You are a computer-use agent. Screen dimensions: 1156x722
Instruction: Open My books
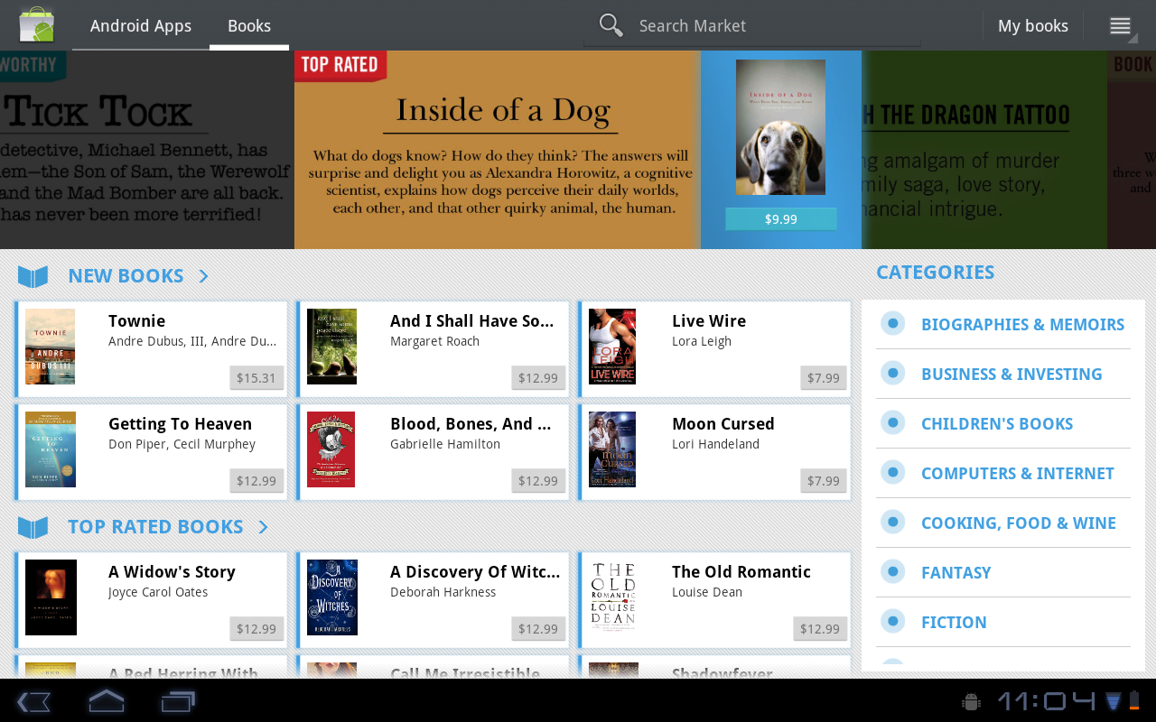point(1032,25)
